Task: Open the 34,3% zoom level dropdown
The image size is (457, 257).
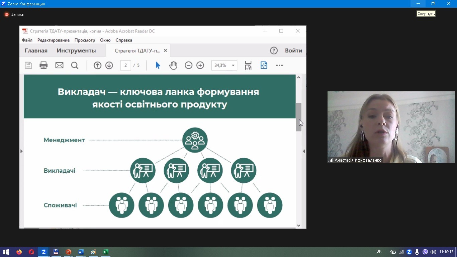Action: (233, 66)
